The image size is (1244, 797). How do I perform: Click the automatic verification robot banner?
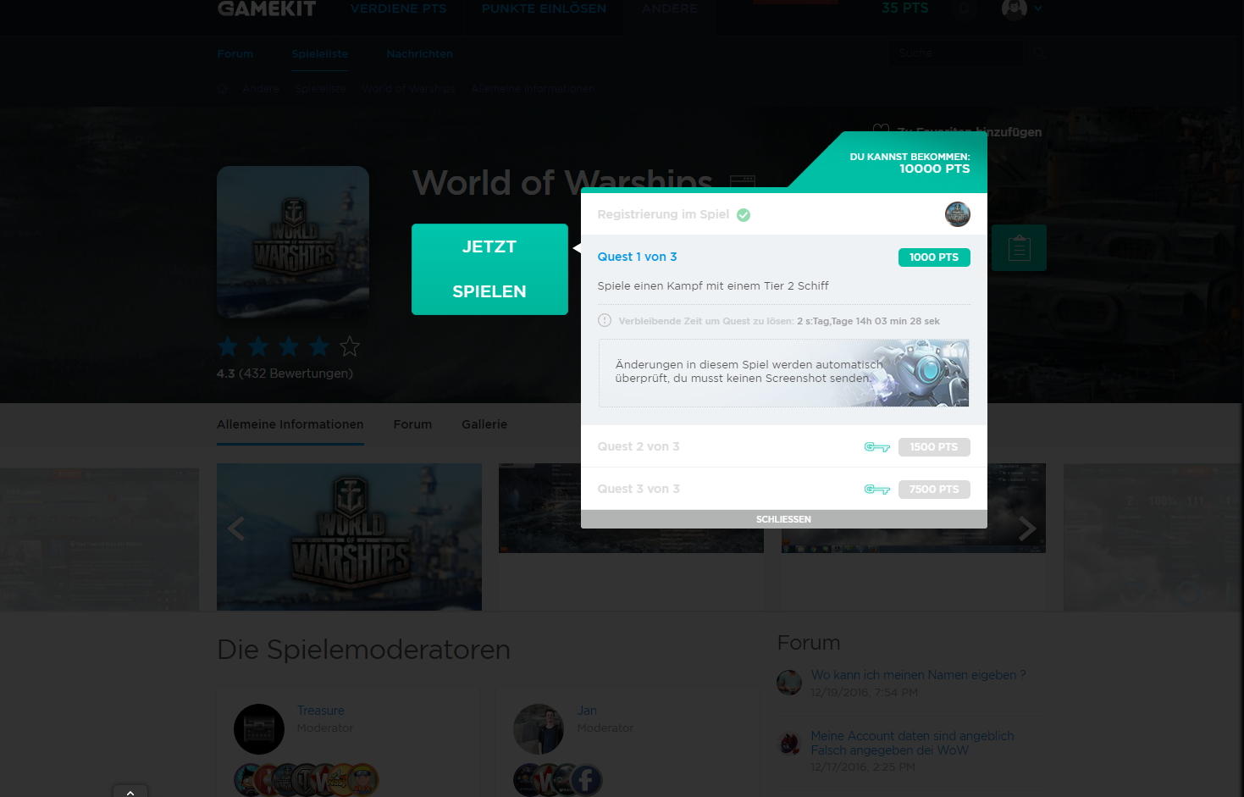[784, 374]
